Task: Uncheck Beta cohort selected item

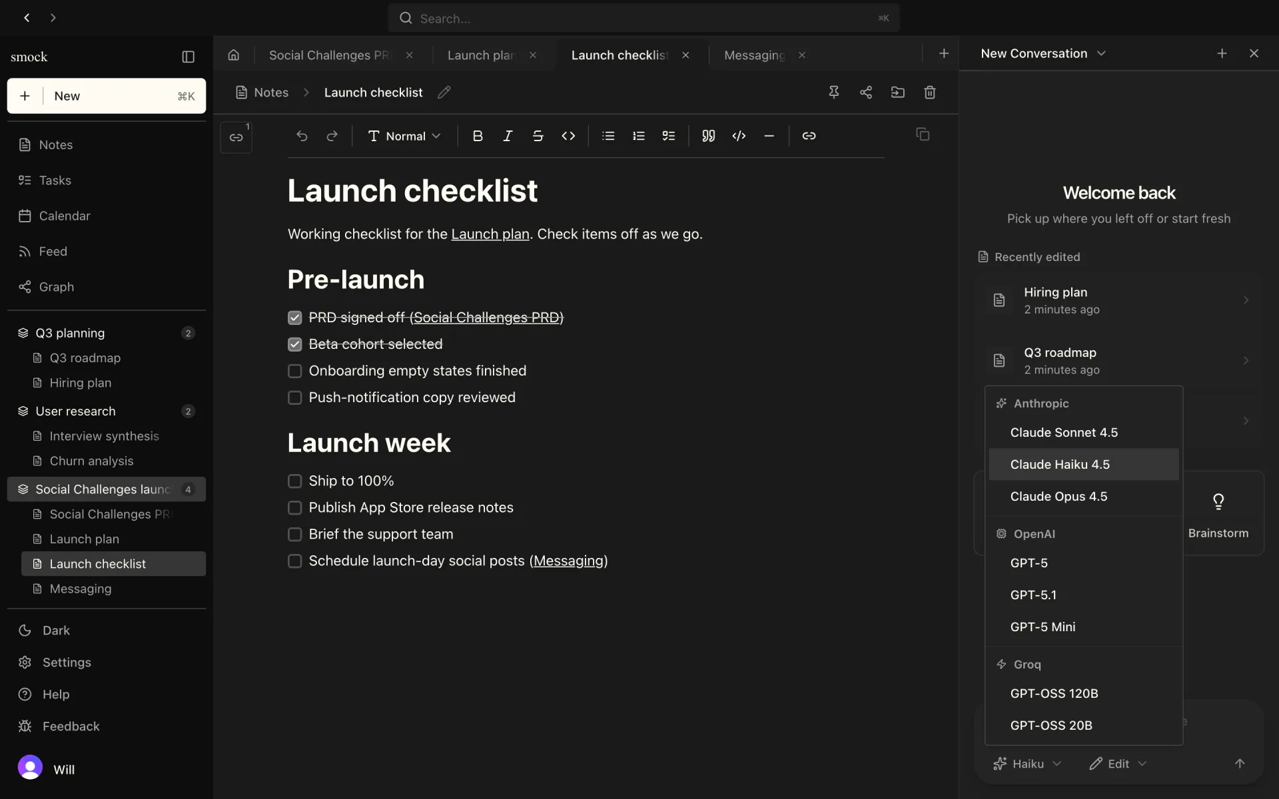Action: click(x=294, y=344)
